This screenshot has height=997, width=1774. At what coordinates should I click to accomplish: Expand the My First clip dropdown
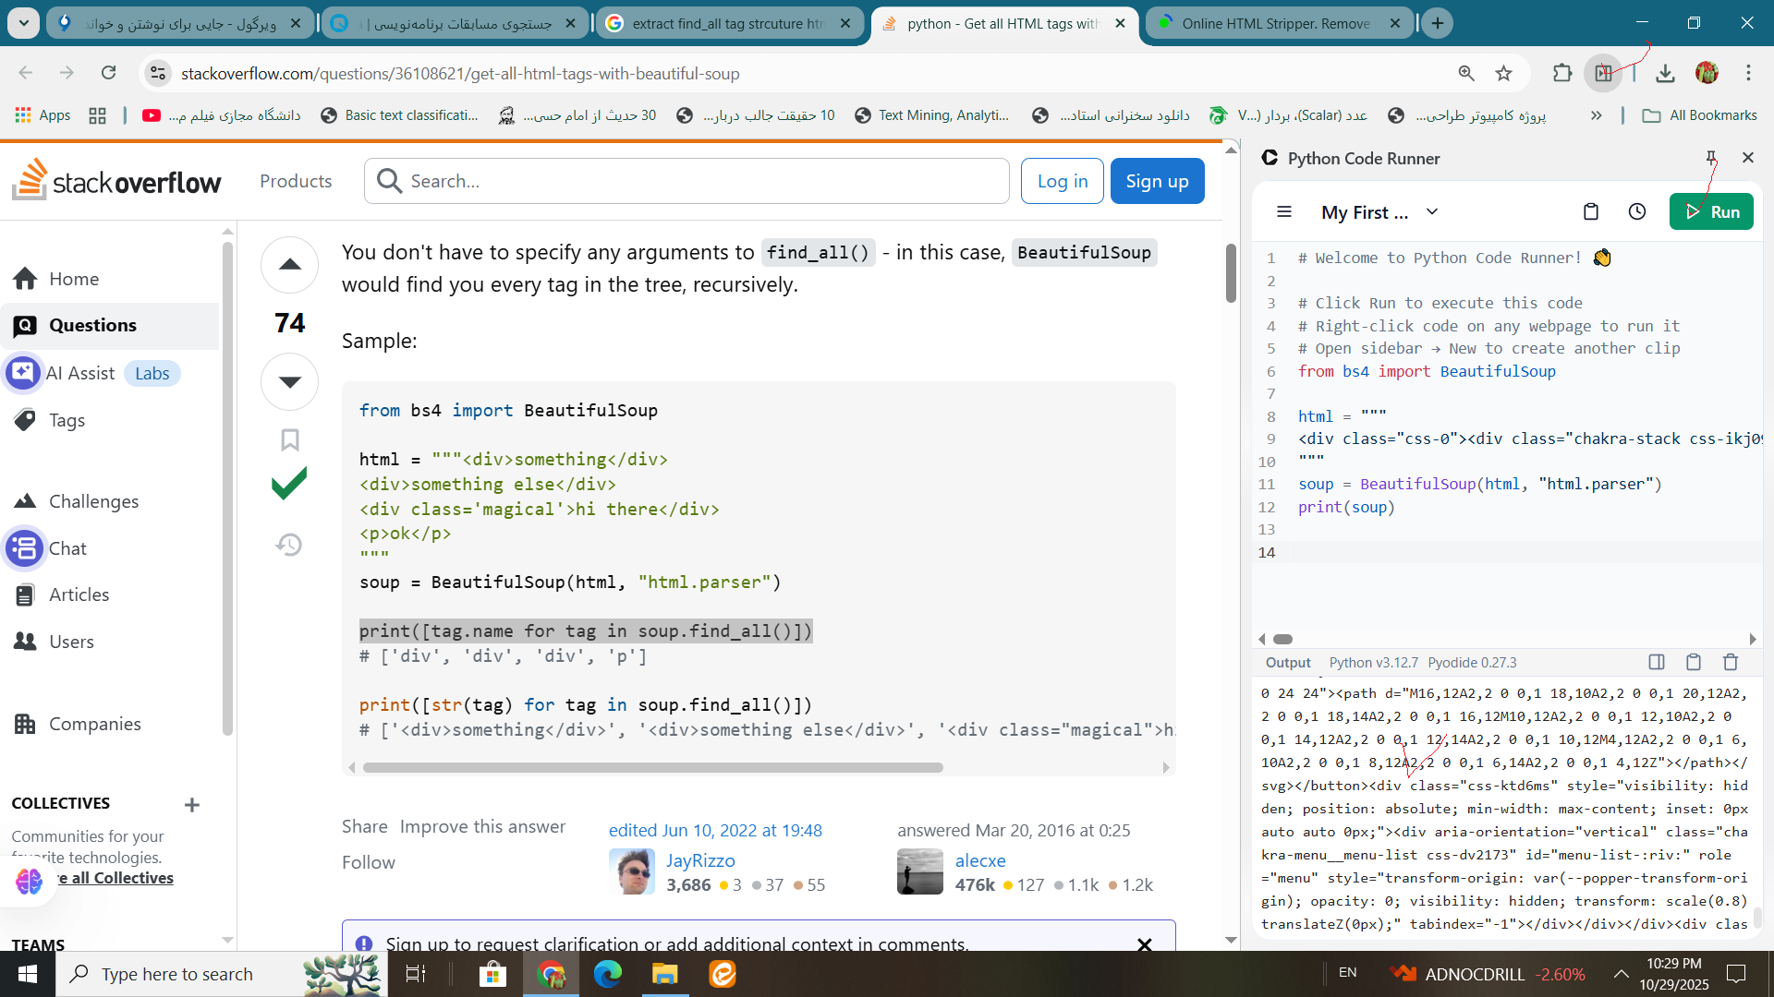click(1432, 212)
